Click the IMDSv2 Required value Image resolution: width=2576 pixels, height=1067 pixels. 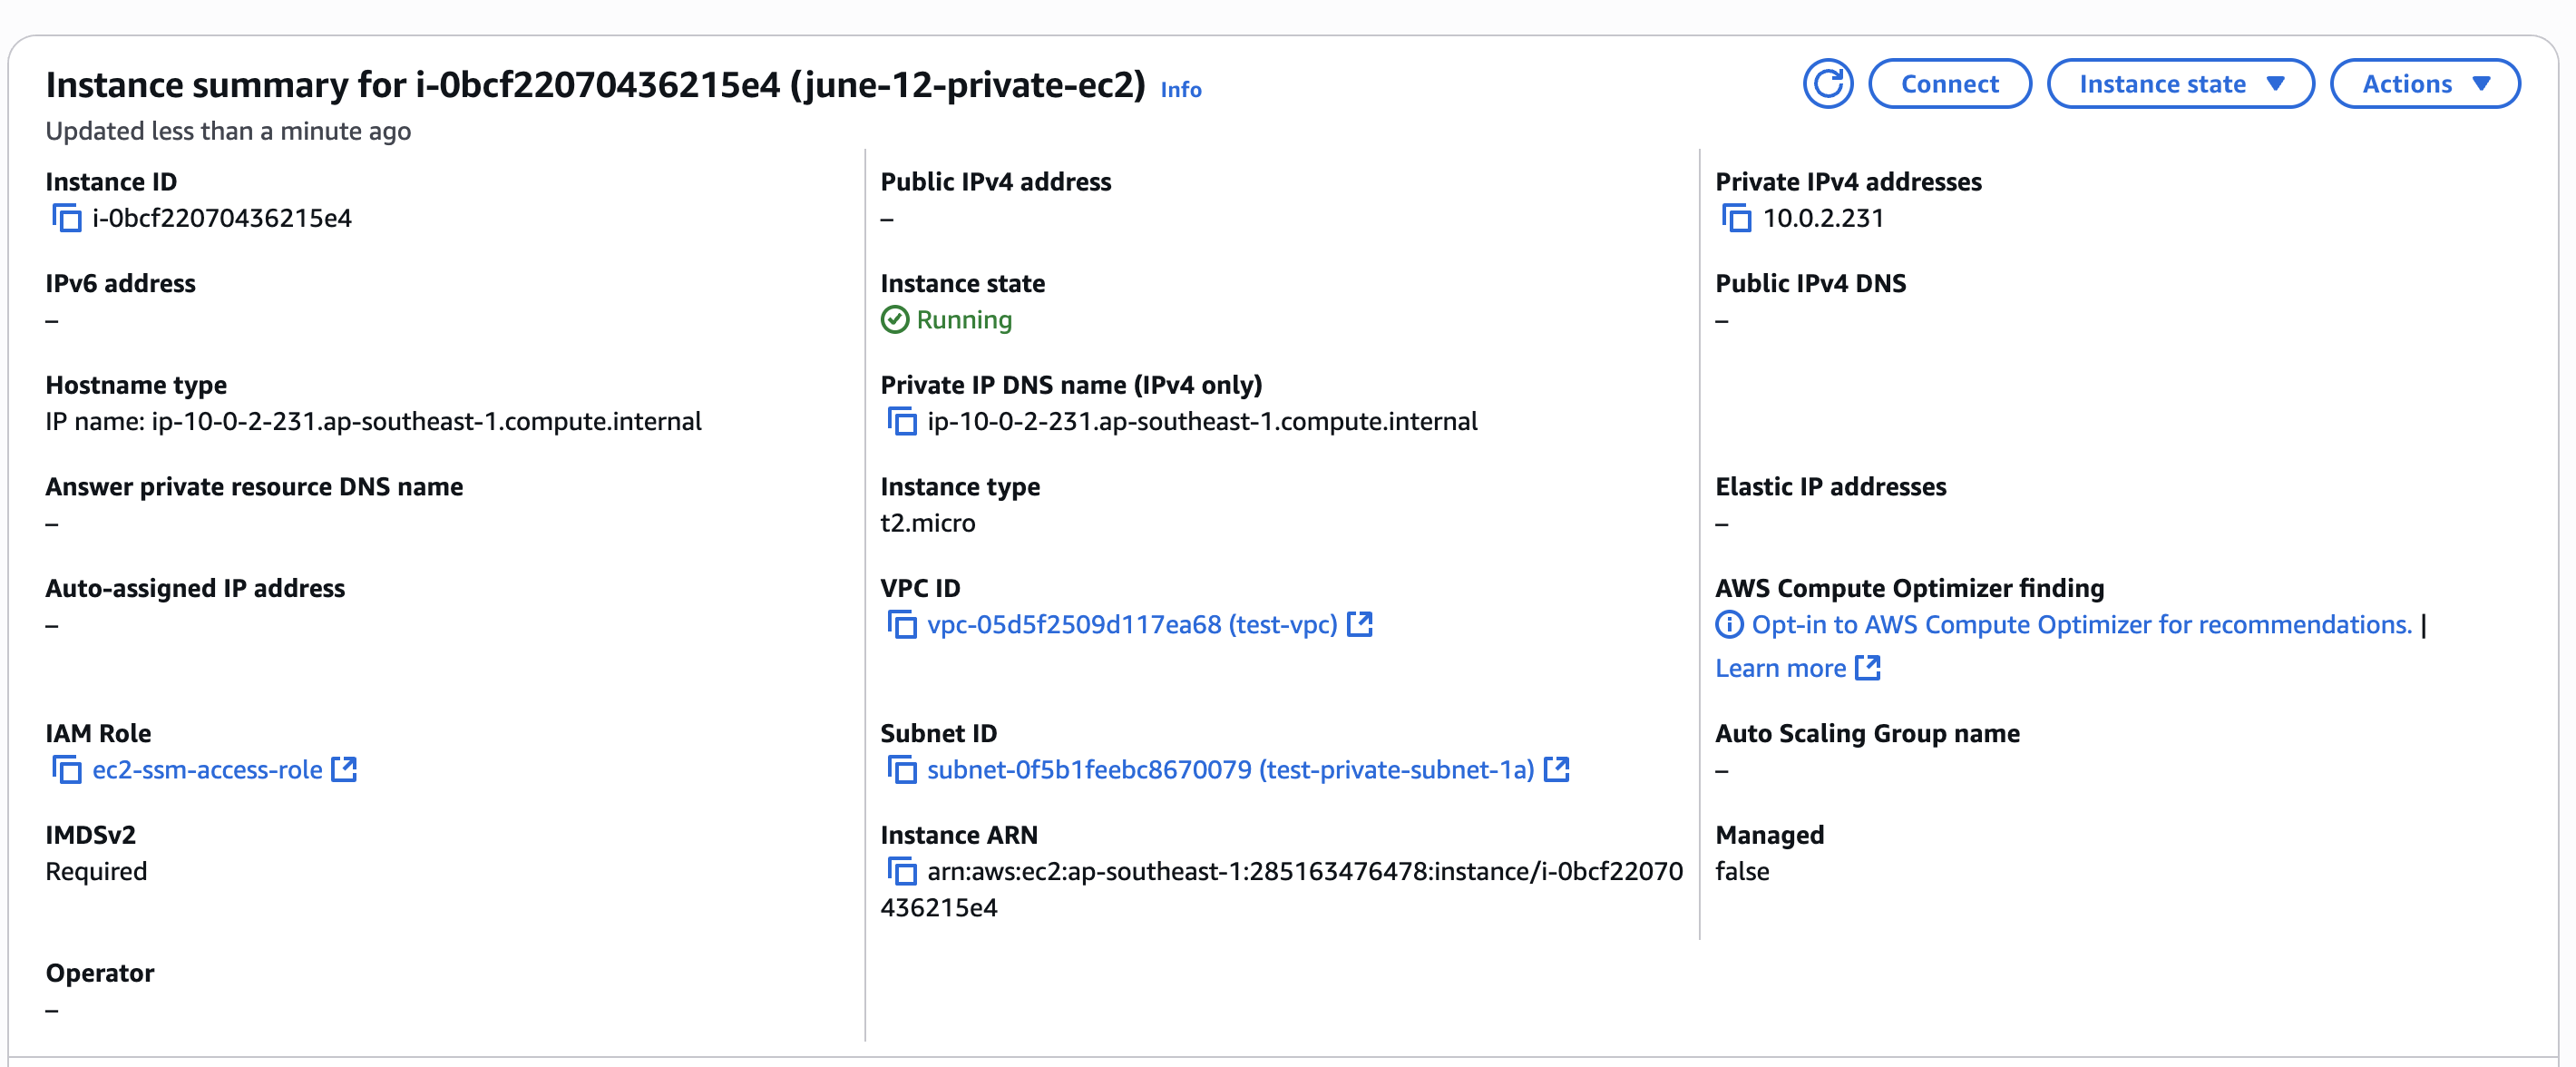(x=96, y=871)
